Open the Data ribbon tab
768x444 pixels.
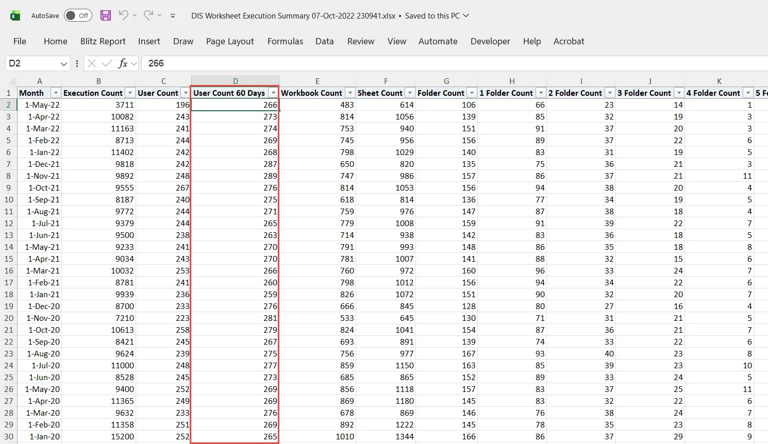tap(325, 41)
